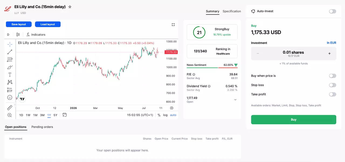Toggle percent scale on chart
Screen dimensions: 345x162
pos(159,115)
